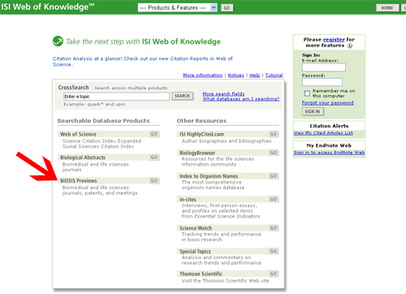The image size is (406, 294).
Task: Open the Tutorial link
Action: 274,75
